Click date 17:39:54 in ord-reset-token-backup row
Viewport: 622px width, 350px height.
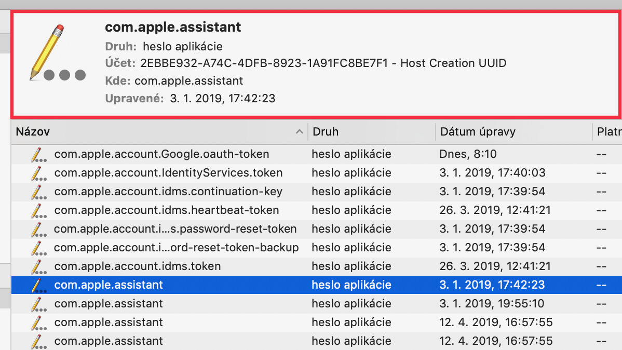pos(492,247)
